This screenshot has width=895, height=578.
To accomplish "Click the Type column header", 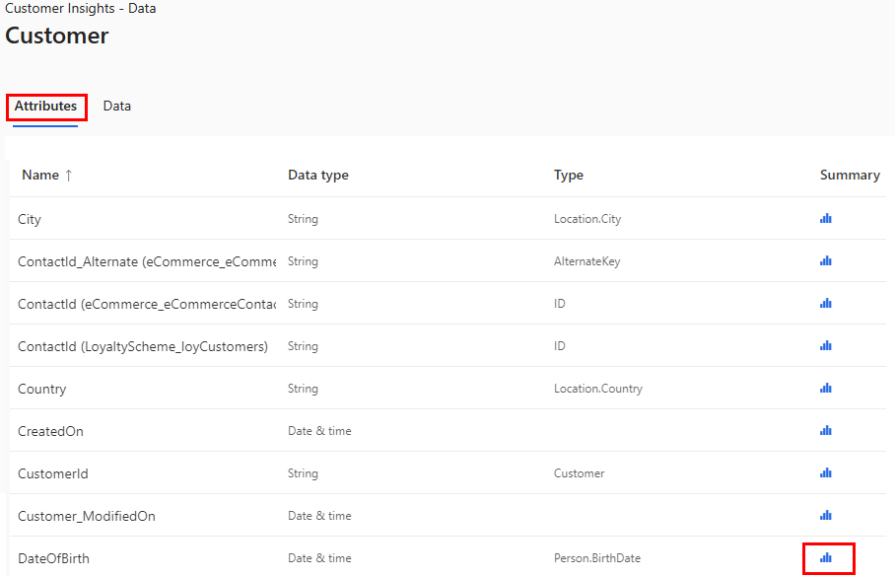I will (569, 175).
